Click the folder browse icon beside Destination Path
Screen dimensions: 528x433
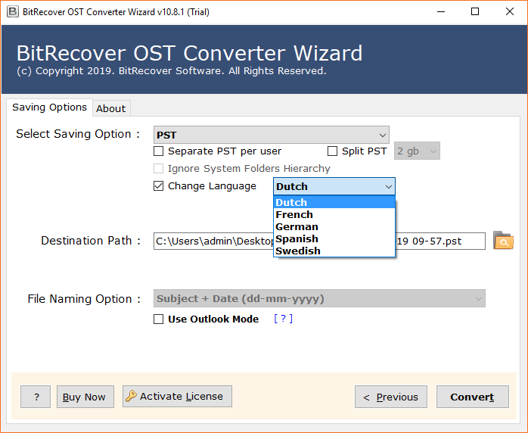(x=503, y=240)
